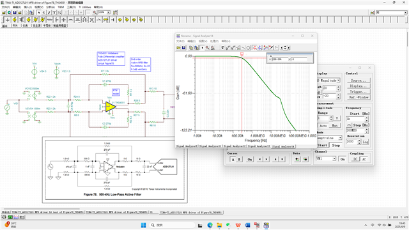Add text T tool in Signal Analyzer toolbar
Viewport: 409px width, 230px height.
click(x=222, y=48)
